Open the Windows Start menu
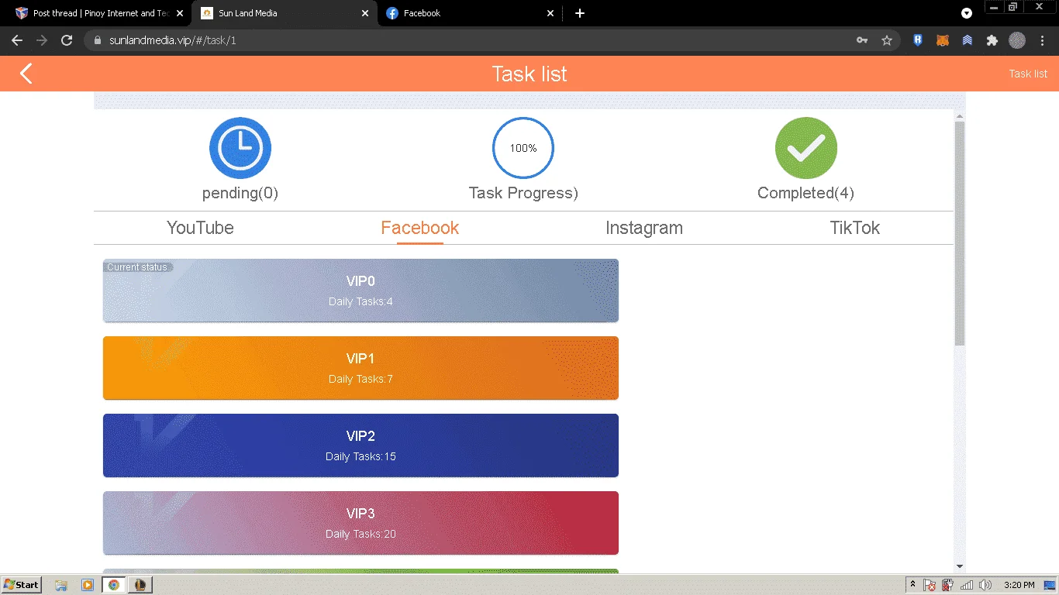This screenshot has height=595, width=1059. [22, 585]
